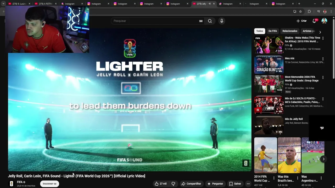Screen dimensions: 335x188
Task: Close the (378) A ROTINA tab
Action: [x=56, y=4]
